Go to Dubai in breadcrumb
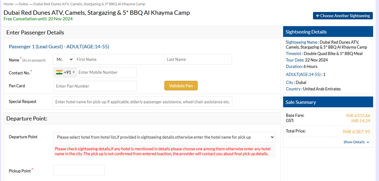 pos(23,3)
